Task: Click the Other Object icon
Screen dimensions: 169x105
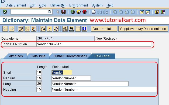Action: [34, 29]
